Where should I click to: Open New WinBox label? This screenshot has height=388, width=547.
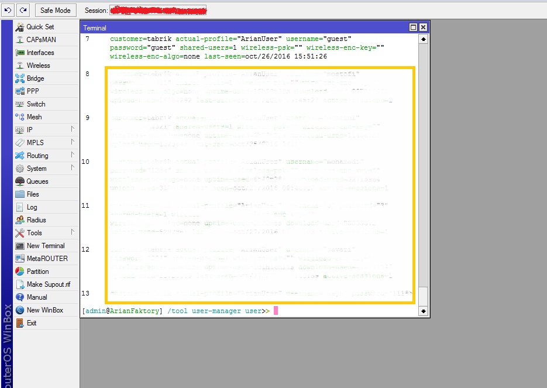(45, 310)
